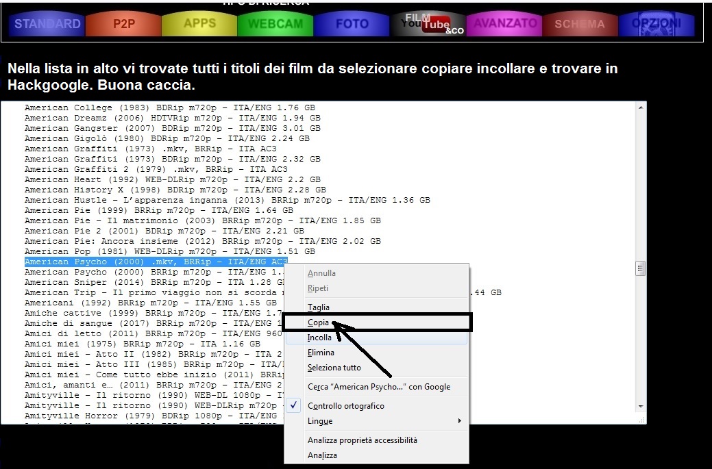Open the STANDARD search tab
Screen dimensions: 712x469
tap(47, 23)
